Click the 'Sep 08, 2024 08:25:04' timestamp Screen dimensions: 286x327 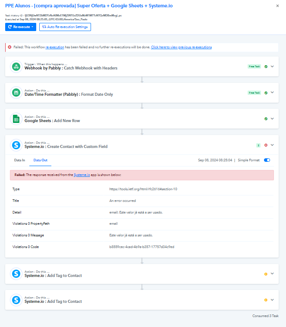tap(215, 160)
